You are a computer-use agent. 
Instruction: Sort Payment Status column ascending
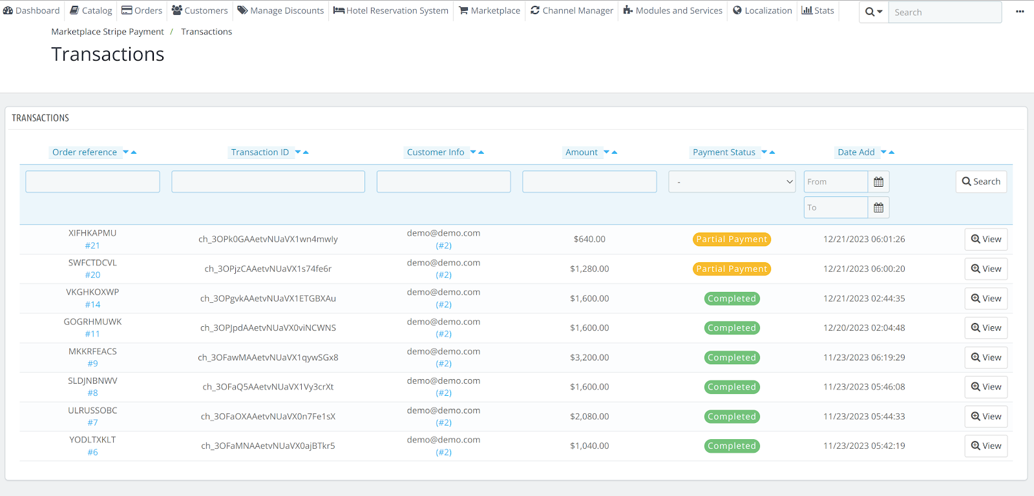(x=772, y=152)
